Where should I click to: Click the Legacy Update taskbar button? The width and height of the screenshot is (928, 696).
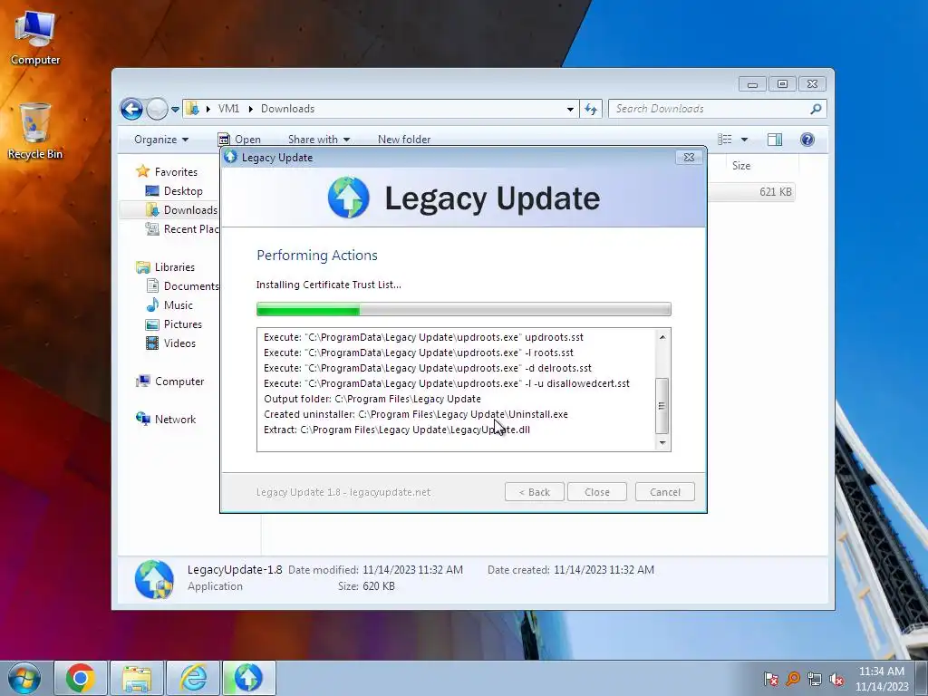[248, 678]
